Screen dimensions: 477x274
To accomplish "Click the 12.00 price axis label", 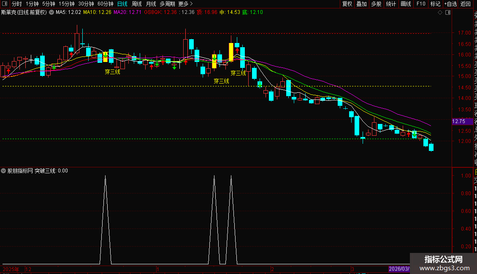I will click(464, 141).
